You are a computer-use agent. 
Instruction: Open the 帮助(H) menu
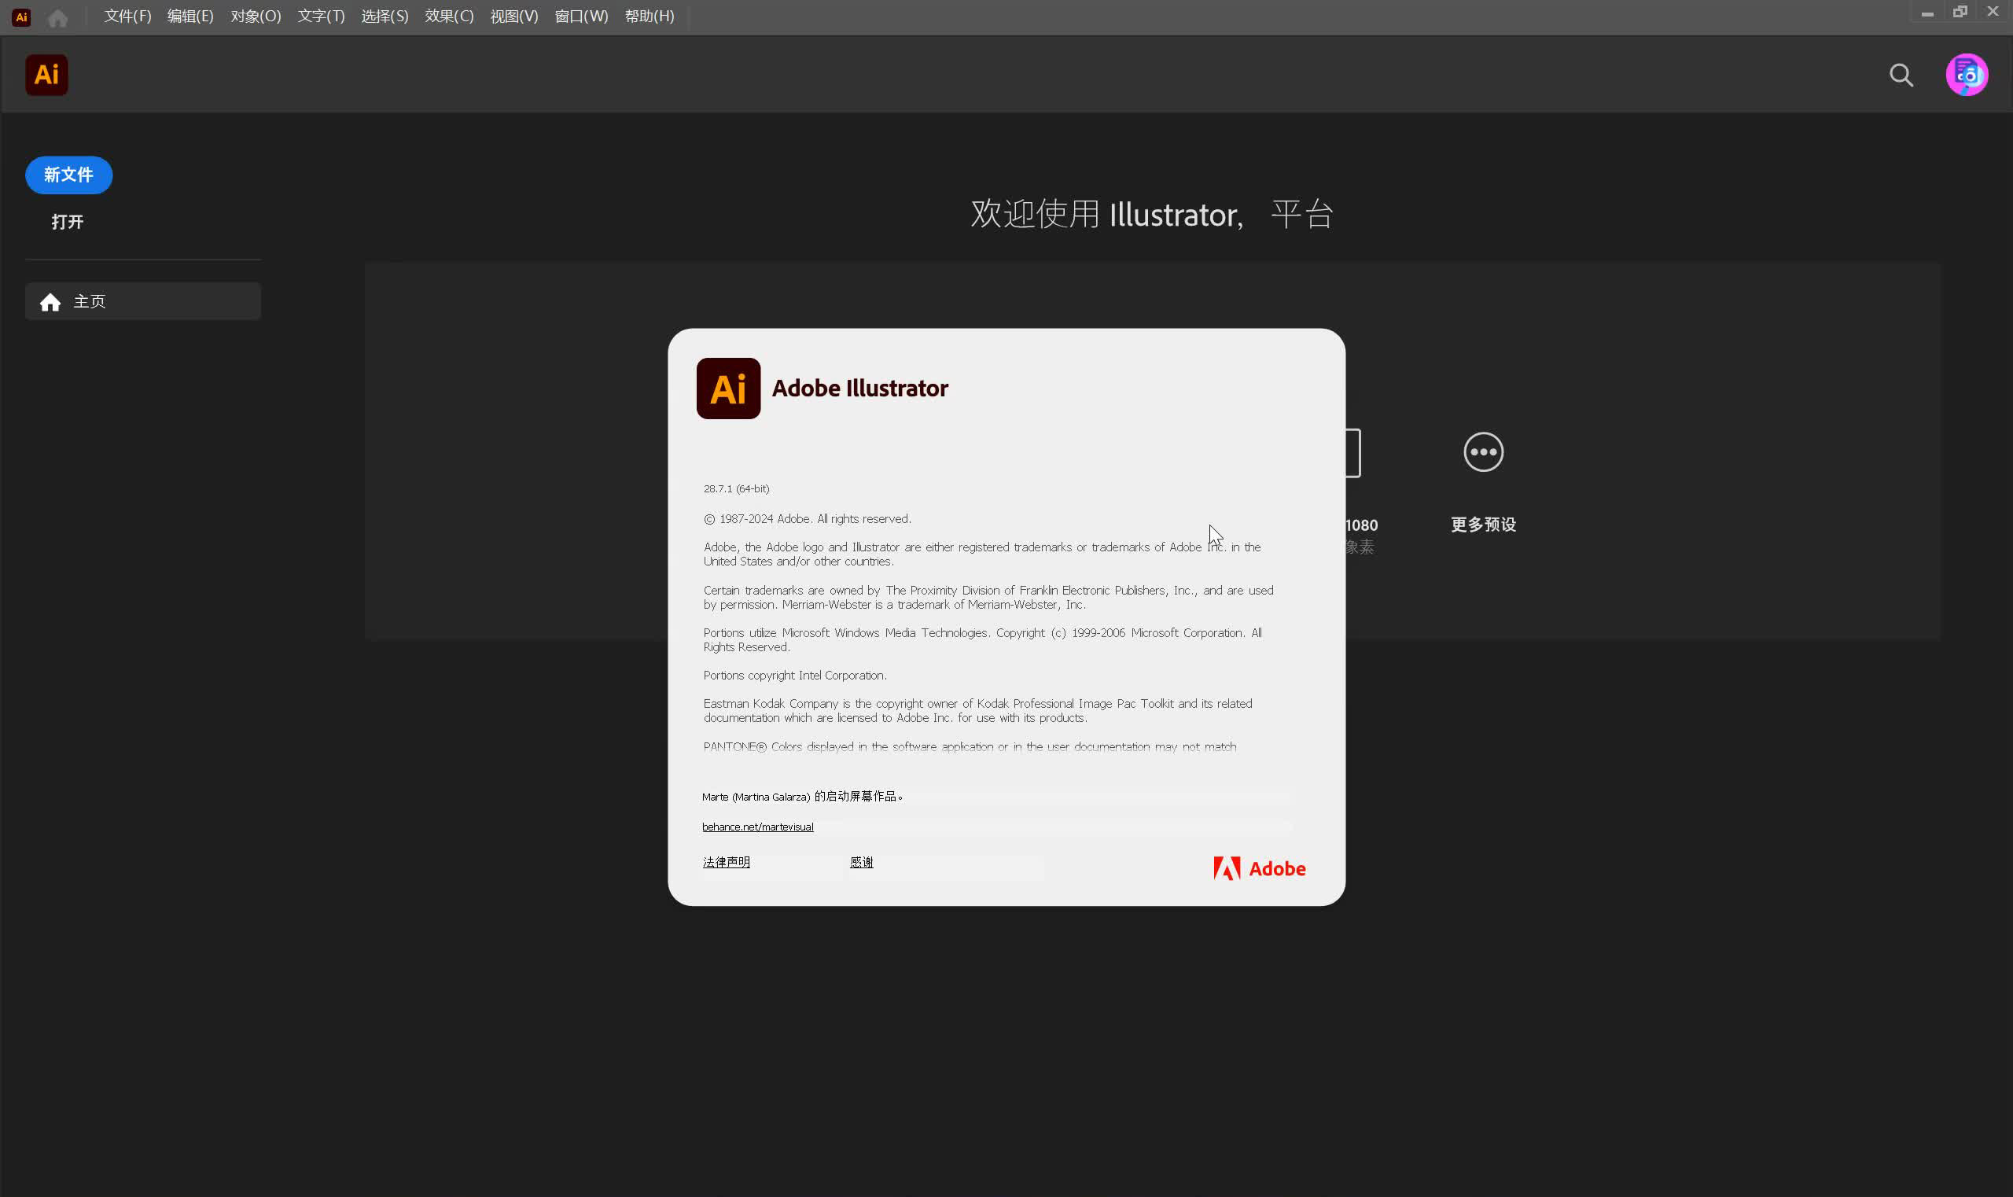click(650, 17)
